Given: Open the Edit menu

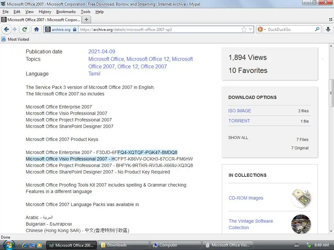Looking at the screenshot, I should pos(17,12).
